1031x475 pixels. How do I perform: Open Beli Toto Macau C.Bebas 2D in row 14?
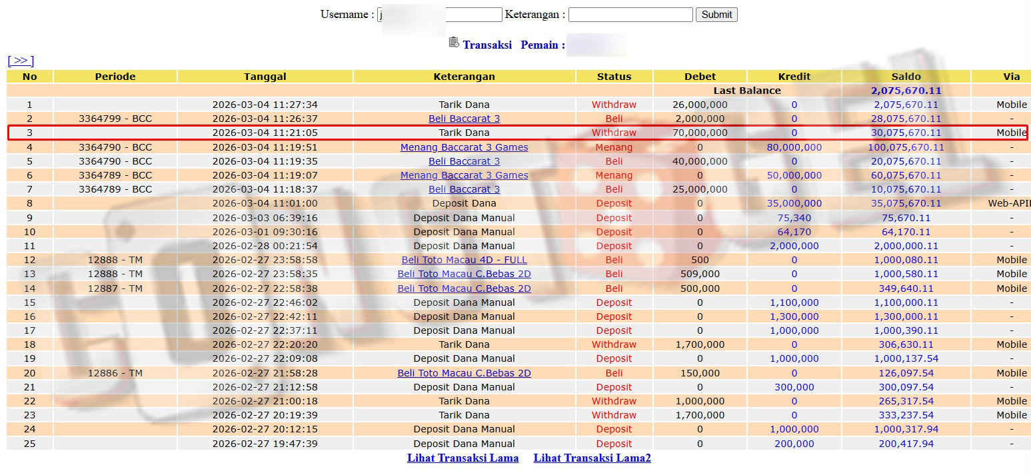tap(464, 288)
